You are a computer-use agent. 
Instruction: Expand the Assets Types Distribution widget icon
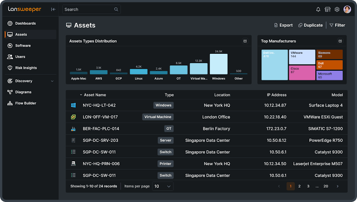(x=245, y=41)
